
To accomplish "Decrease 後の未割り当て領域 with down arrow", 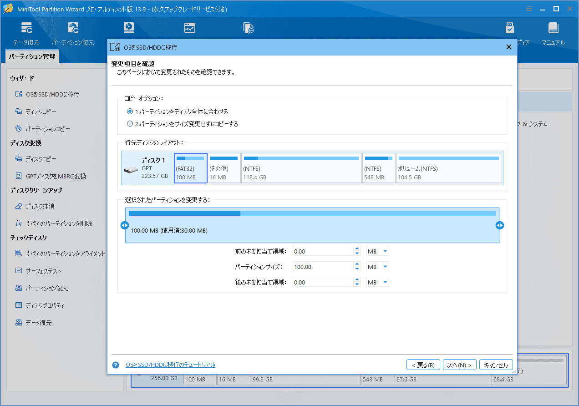I will coord(357,284).
